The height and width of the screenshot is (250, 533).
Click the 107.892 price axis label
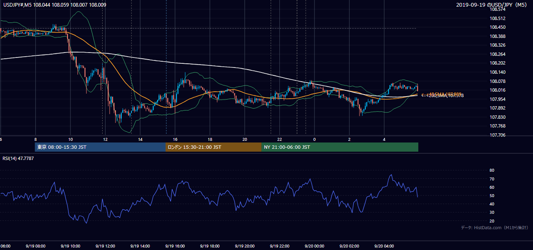click(x=497, y=108)
